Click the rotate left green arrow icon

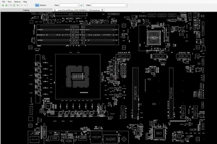tap(3, 5)
